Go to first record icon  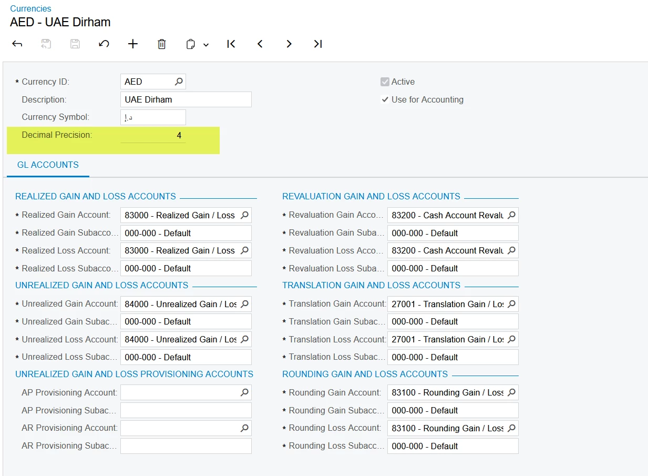[231, 44]
